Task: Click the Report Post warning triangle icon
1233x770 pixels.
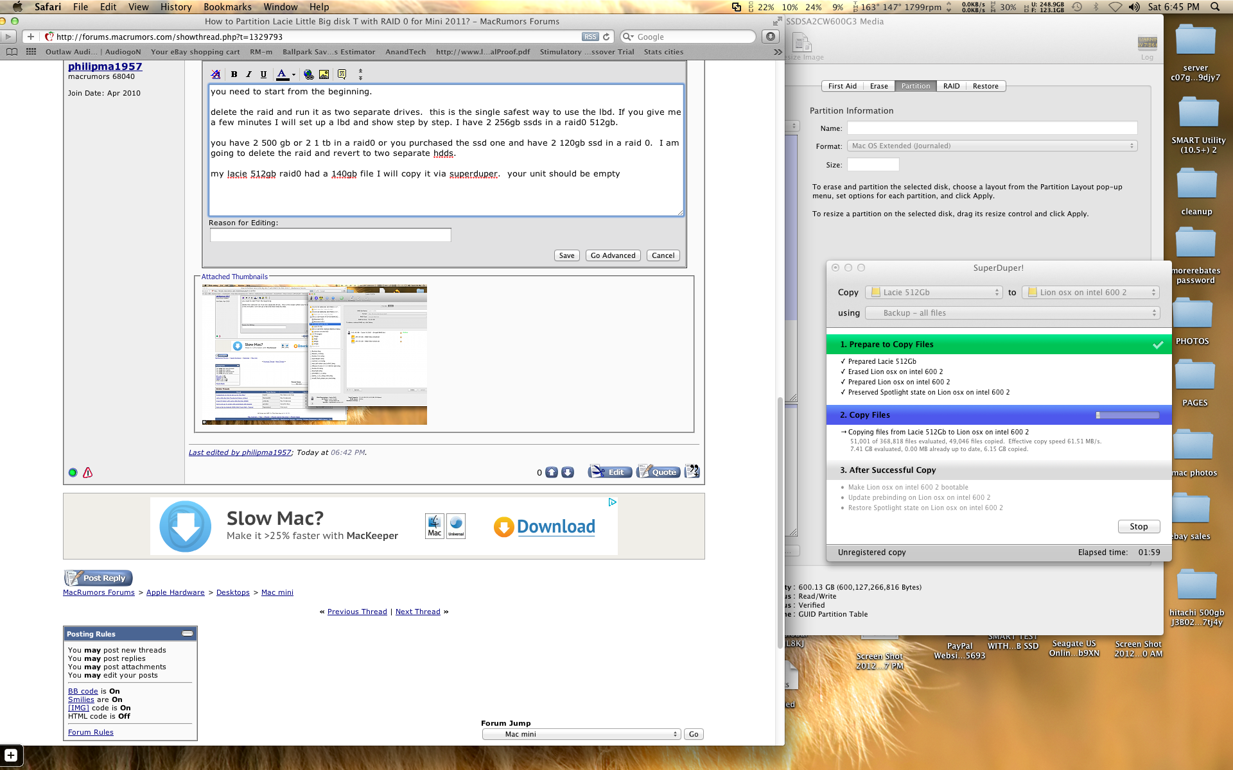Action: [88, 473]
